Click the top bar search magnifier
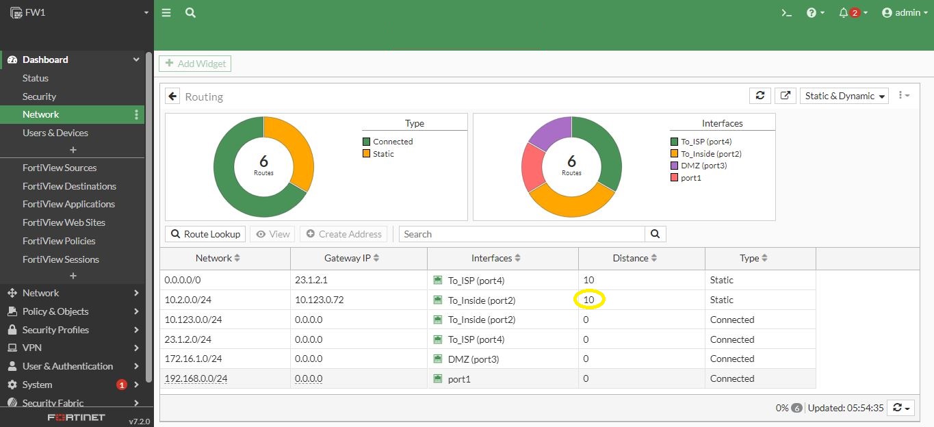934x427 pixels. [190, 13]
